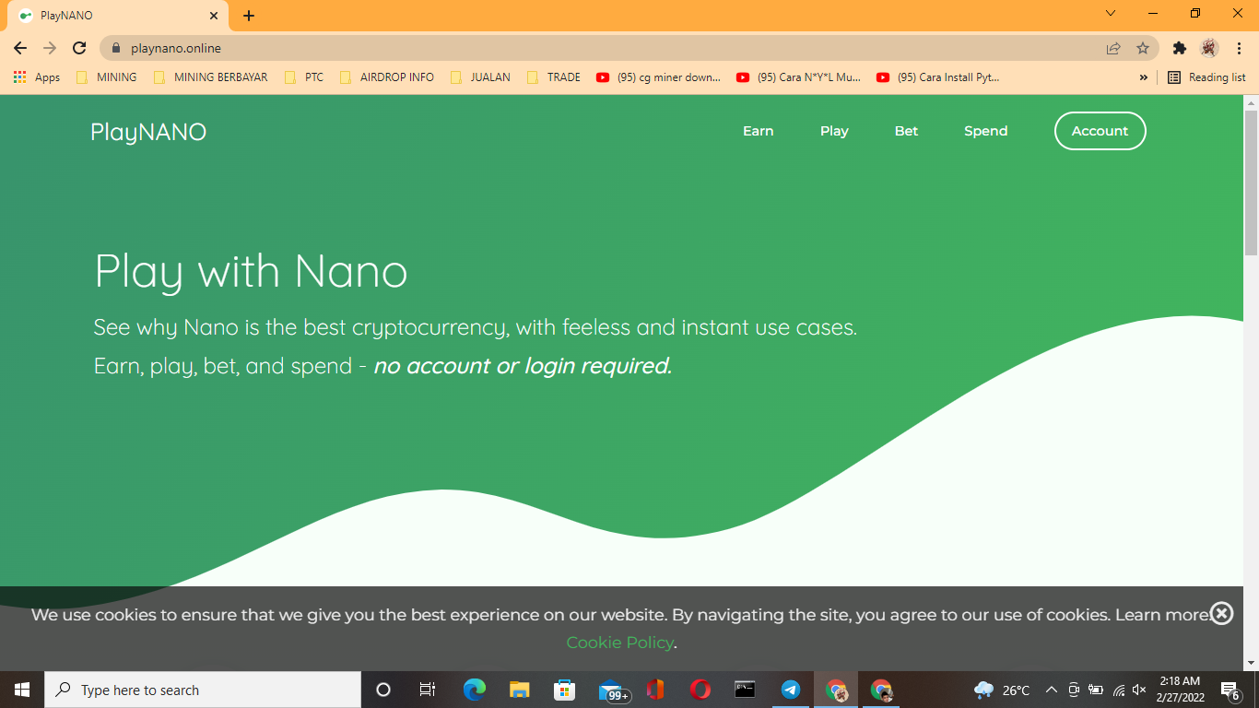
Task: Click the page vertical scrollbar thumb
Action: tap(1251, 182)
